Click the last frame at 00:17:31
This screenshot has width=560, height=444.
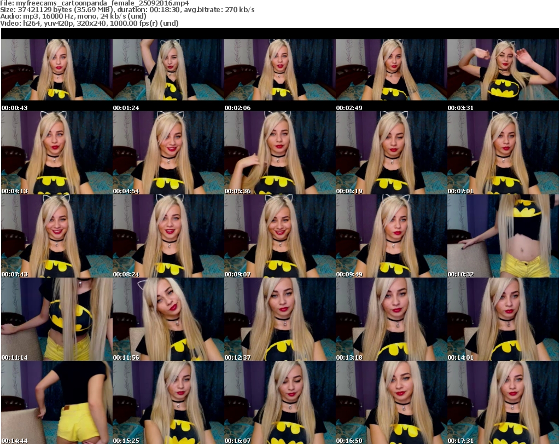[x=503, y=402]
